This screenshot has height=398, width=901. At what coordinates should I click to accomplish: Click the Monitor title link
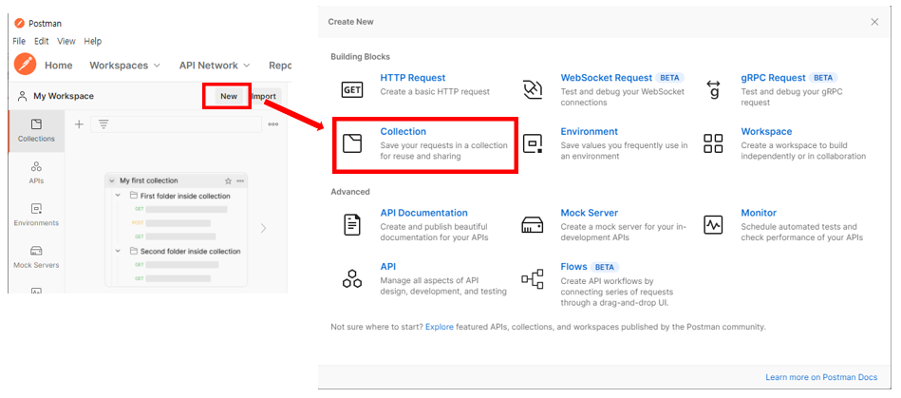[x=759, y=213]
